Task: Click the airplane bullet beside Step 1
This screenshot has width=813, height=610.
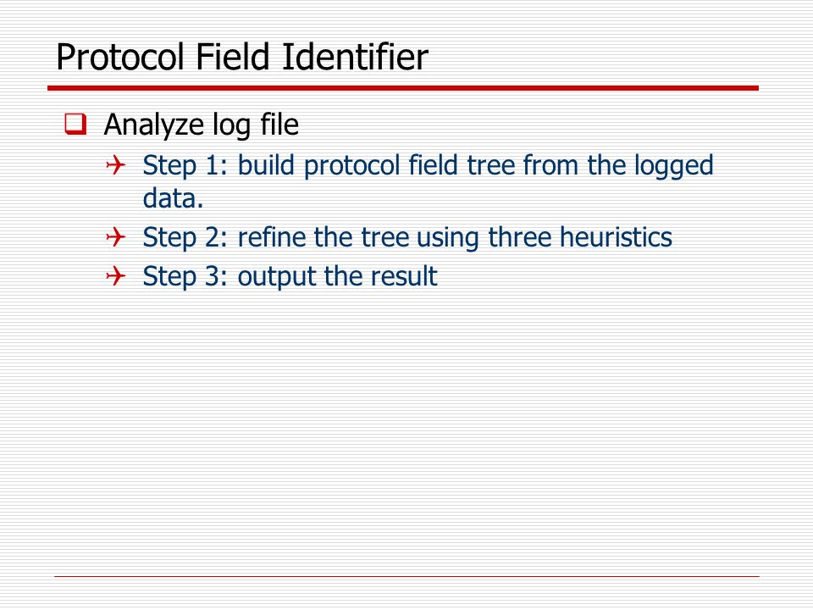Action: [116, 165]
